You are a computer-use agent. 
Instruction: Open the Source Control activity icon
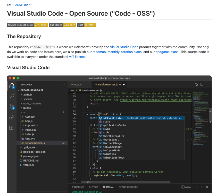(x=12, y=107)
